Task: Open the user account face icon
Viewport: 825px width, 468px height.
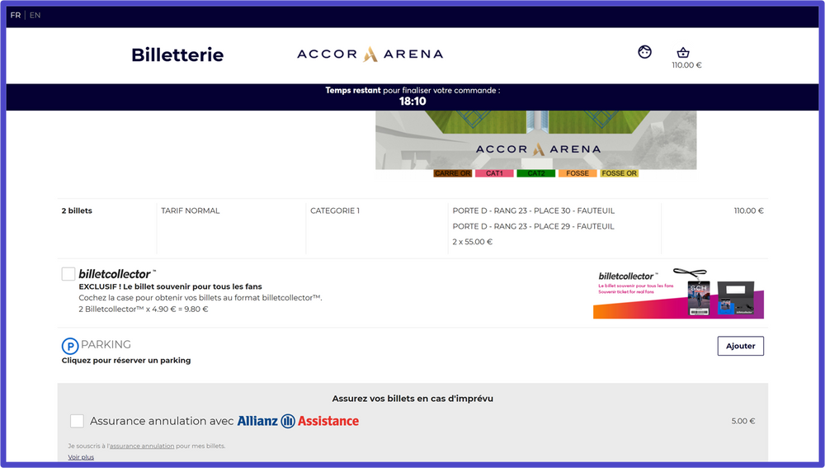Action: click(644, 52)
